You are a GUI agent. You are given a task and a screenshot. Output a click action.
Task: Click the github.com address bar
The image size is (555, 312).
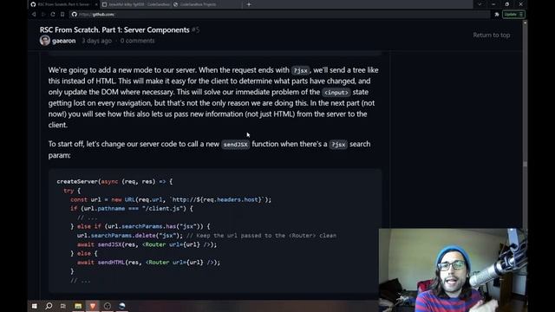[279, 15]
